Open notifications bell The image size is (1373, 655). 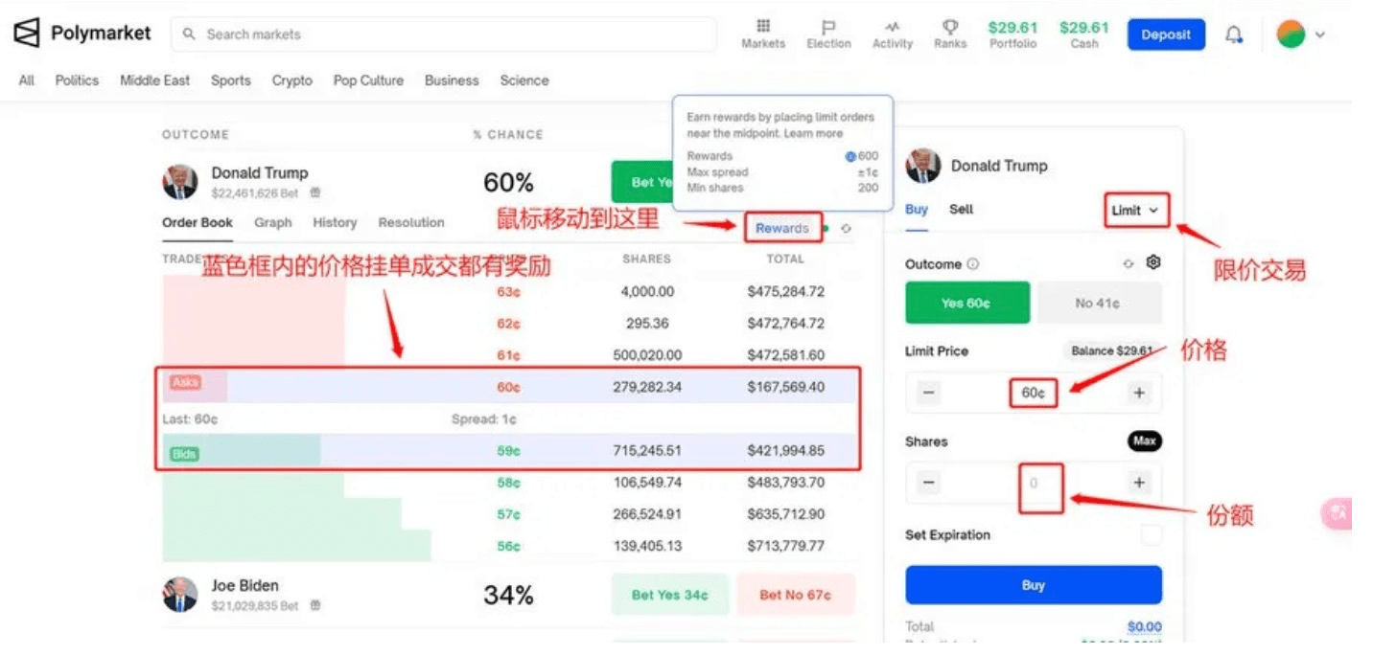1234,34
